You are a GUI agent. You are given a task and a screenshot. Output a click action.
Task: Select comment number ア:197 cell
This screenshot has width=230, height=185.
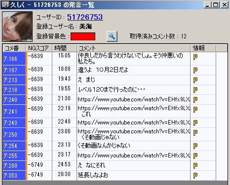tap(14, 70)
